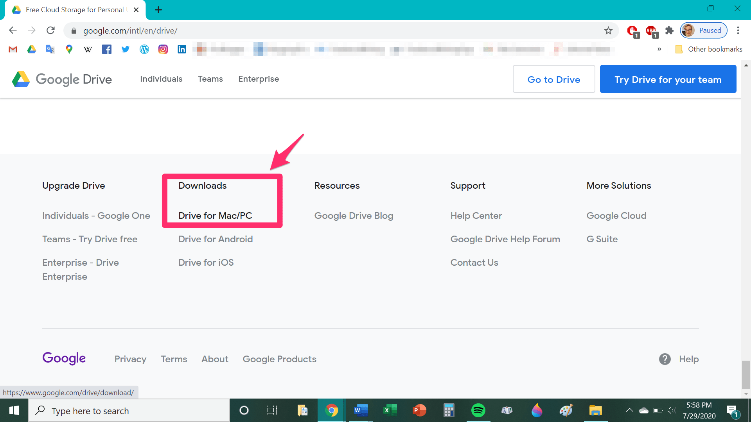Screen dimensions: 751x422
Task: Reload the current page
Action: coord(50,30)
